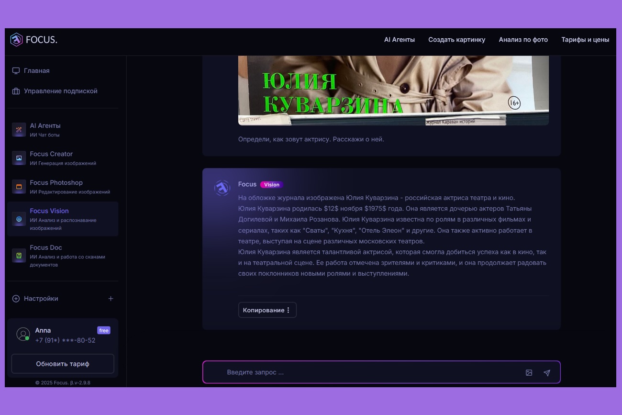622x415 pixels.
Task: Click the uploaded magazine cover image
Action: click(x=393, y=90)
